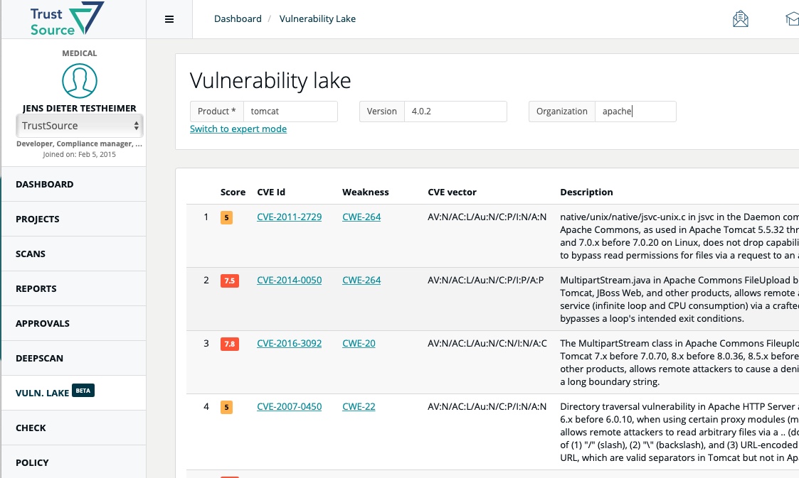This screenshot has height=478, width=799.
Task: Click the BETA badge next to Vuln. Lake
Action: click(x=83, y=391)
